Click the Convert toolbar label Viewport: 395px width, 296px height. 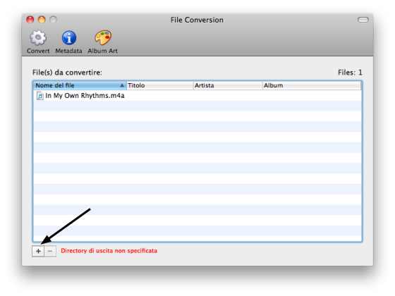[x=38, y=51]
